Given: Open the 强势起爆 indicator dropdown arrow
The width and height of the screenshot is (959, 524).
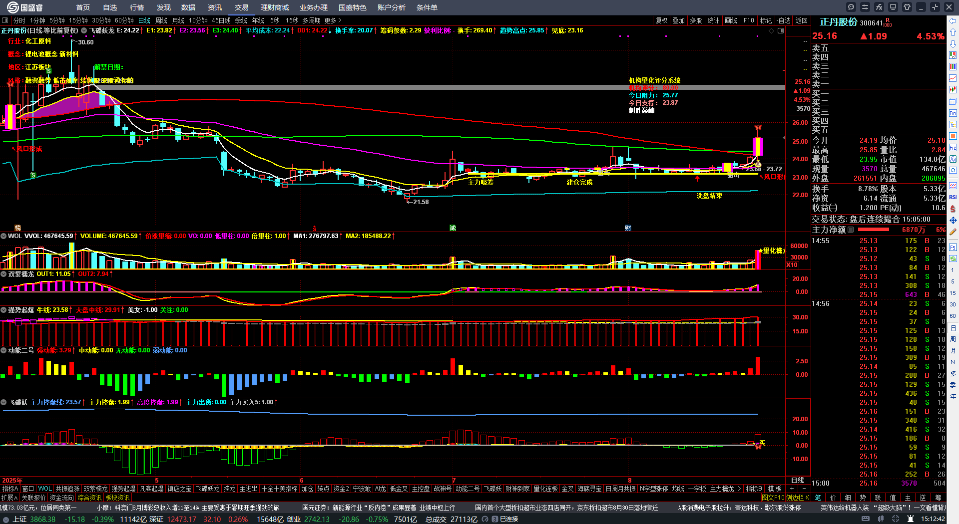Looking at the screenshot, I should coord(3,310).
